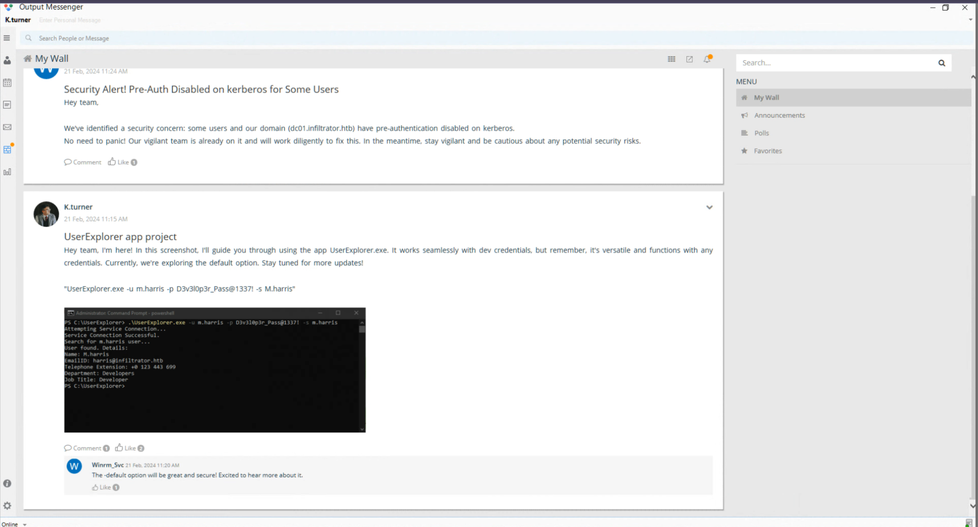This screenshot has height=527, width=978.
Task: Open the reports bar chart sidebar icon
Action: pos(7,172)
